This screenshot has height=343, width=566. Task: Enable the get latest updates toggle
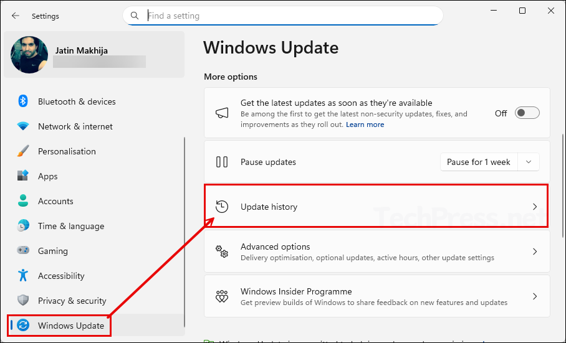(527, 113)
